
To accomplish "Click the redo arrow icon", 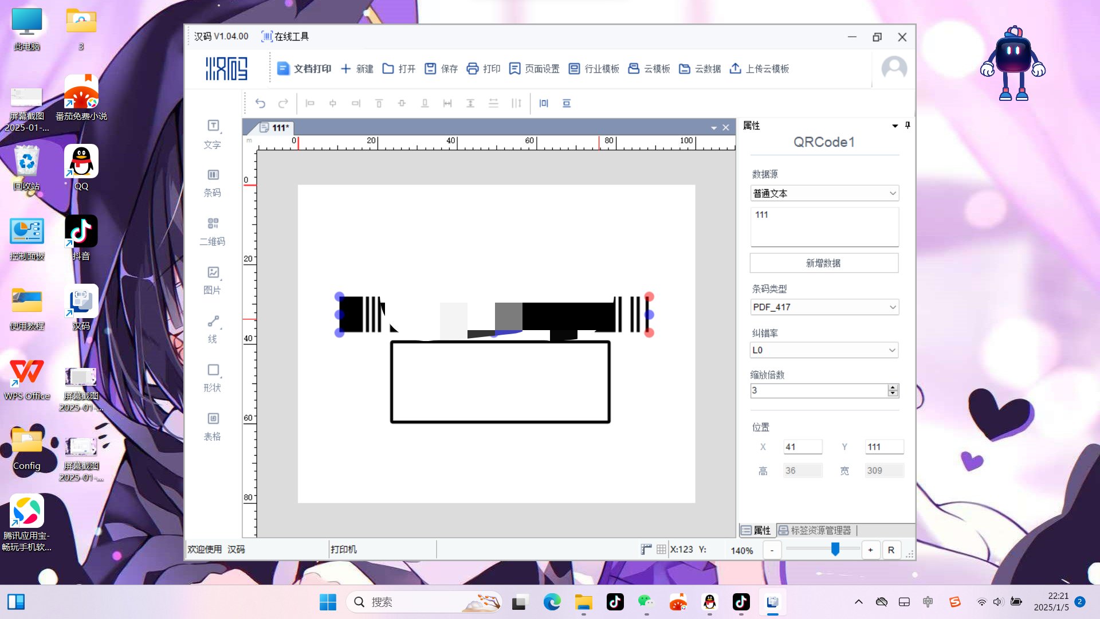I will pyautogui.click(x=283, y=103).
